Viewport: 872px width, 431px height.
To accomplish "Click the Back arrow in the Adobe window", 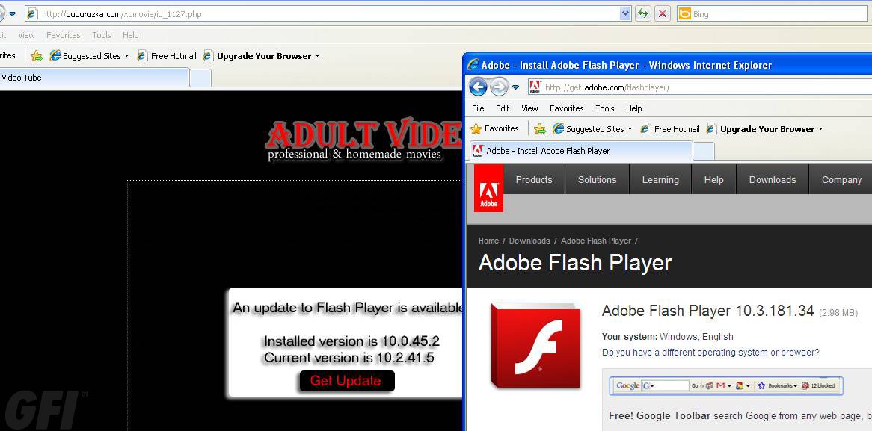I will pyautogui.click(x=479, y=87).
